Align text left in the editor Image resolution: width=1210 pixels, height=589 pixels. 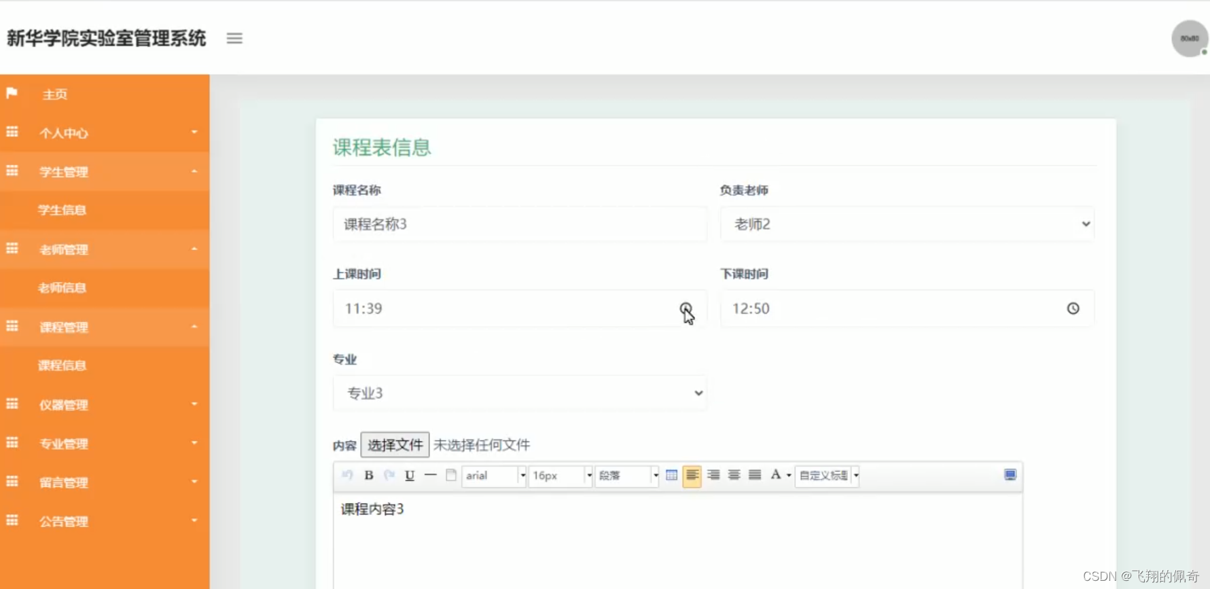coord(692,475)
